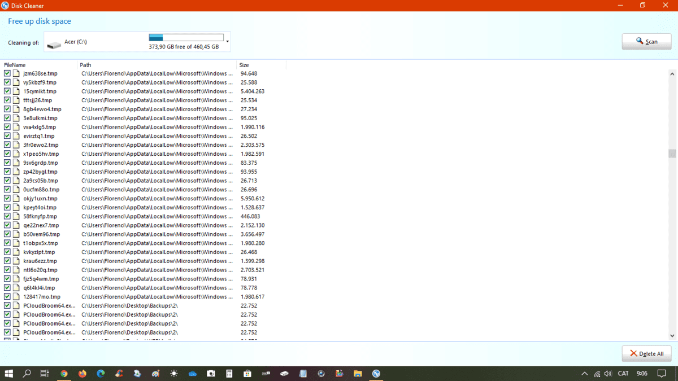This screenshot has height=381, width=678.
Task: Click file icon of jzm638se.tmp
Action: click(x=16, y=73)
